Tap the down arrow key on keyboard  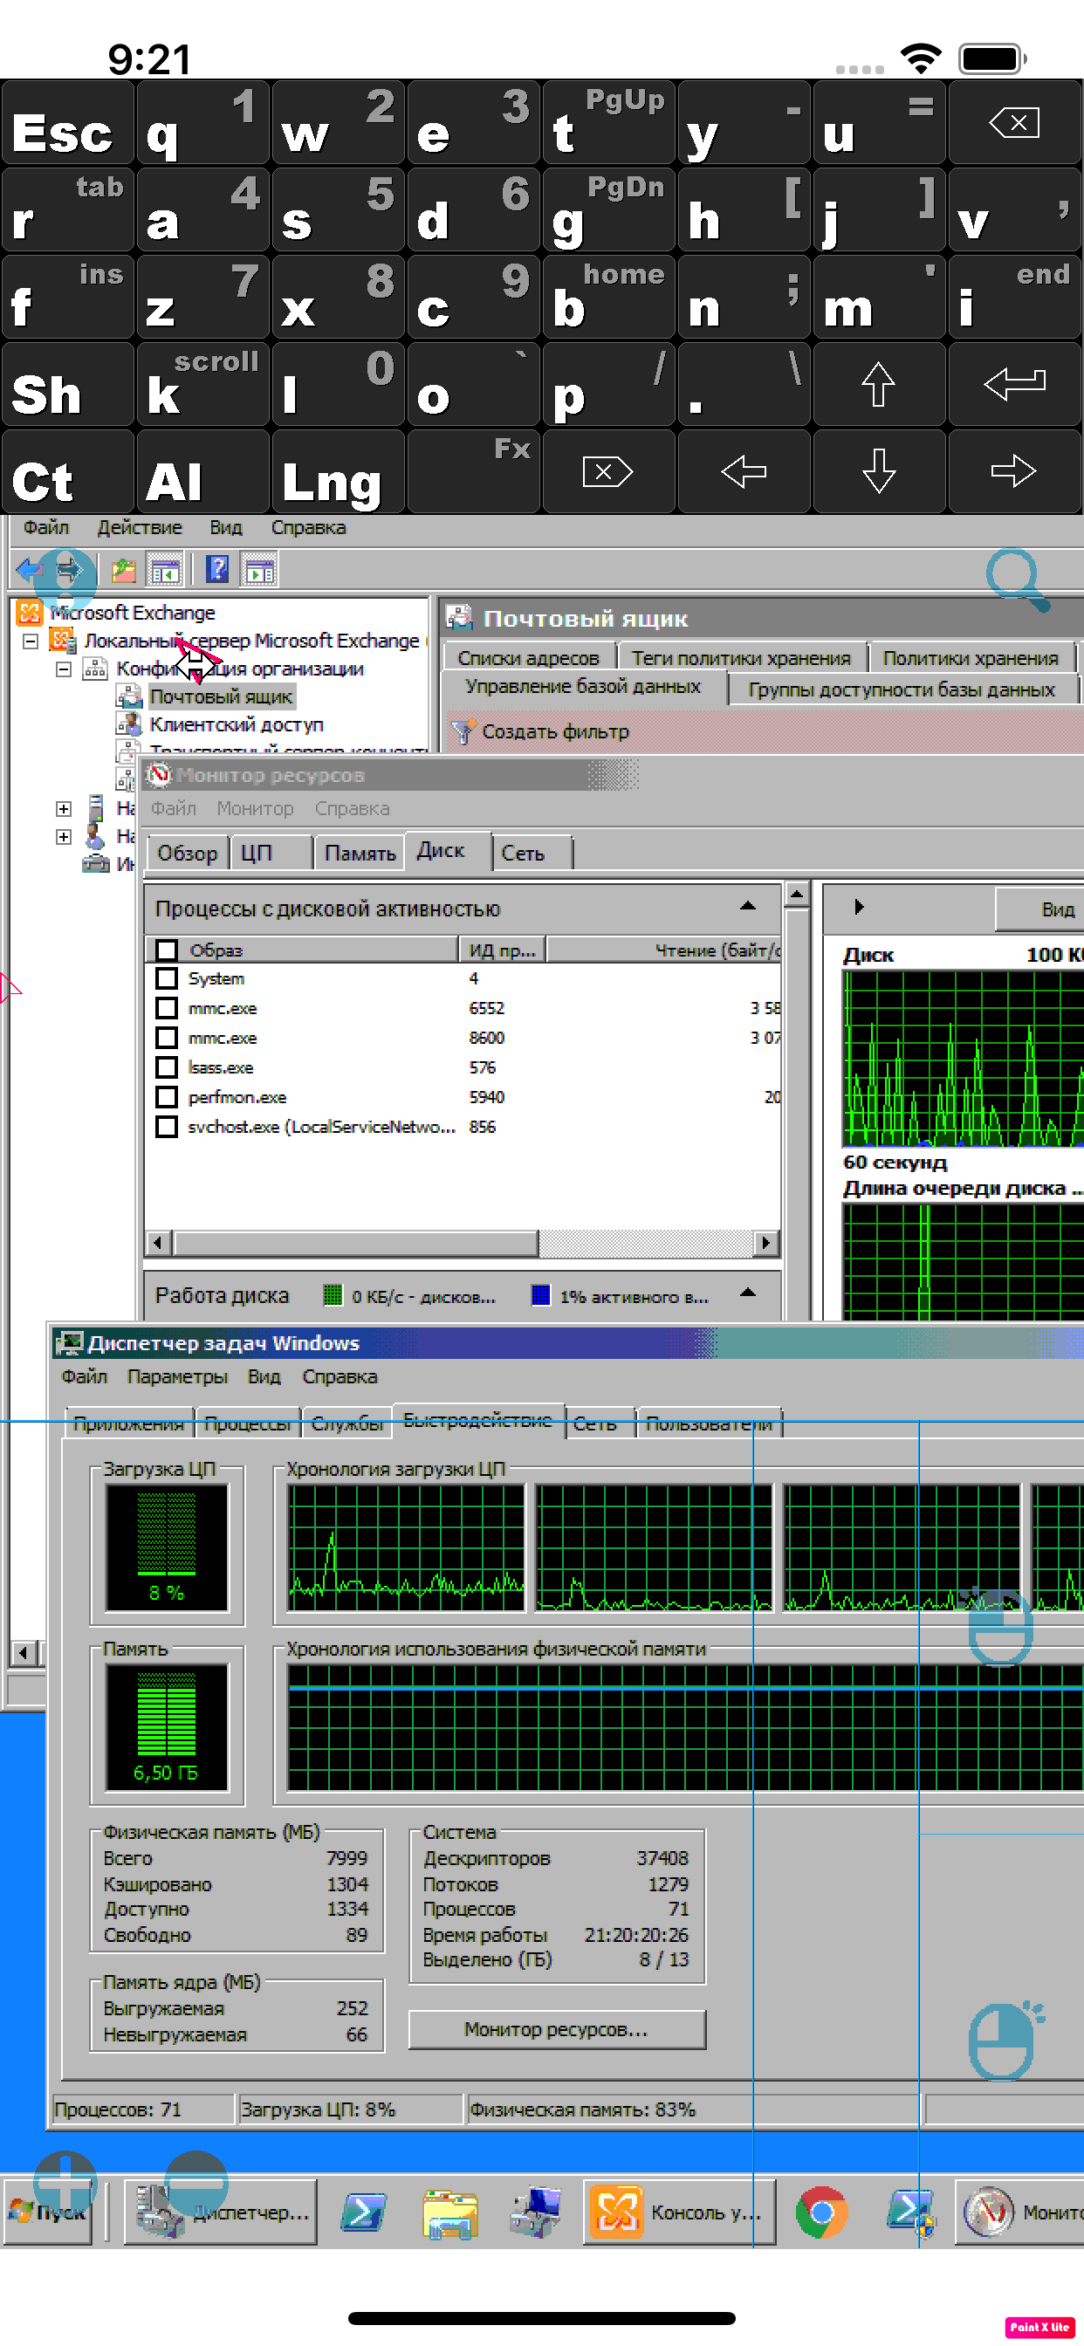878,472
